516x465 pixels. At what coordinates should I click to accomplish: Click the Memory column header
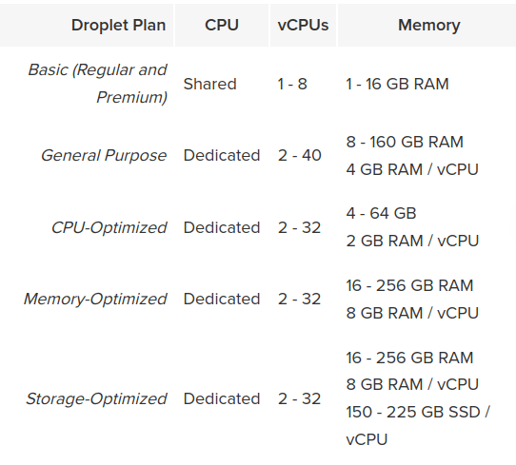click(x=429, y=26)
